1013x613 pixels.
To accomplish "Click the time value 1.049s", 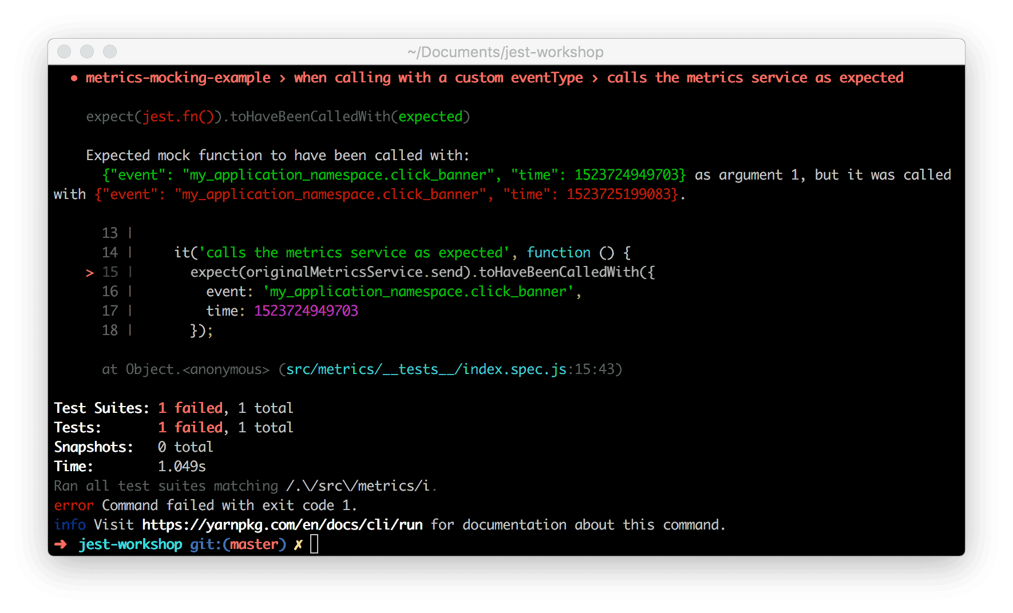I will click(181, 467).
